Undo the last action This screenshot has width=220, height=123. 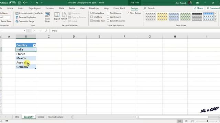point(24,3)
